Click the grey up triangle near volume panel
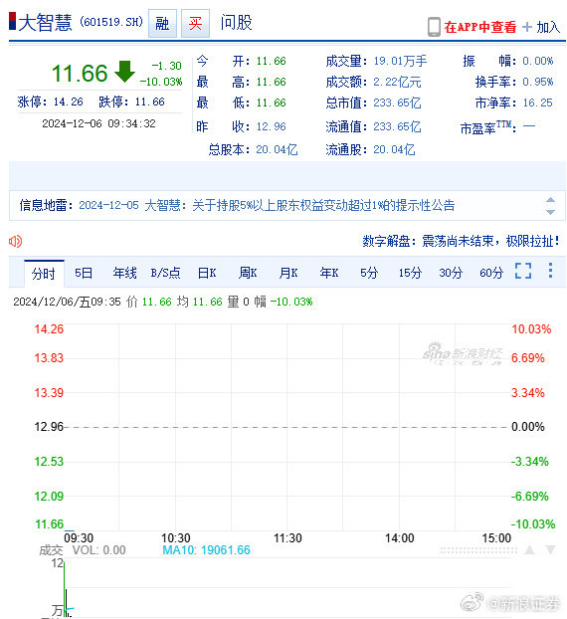Viewport: 567px width, 619px height. tap(529, 549)
